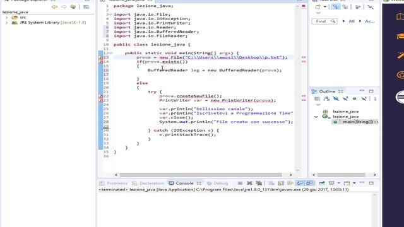Open the Task List view menu chevron

click(x=318, y=13)
